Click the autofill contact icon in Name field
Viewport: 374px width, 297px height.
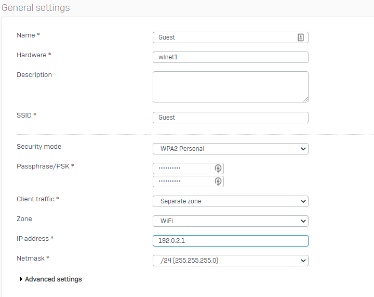[300, 37]
